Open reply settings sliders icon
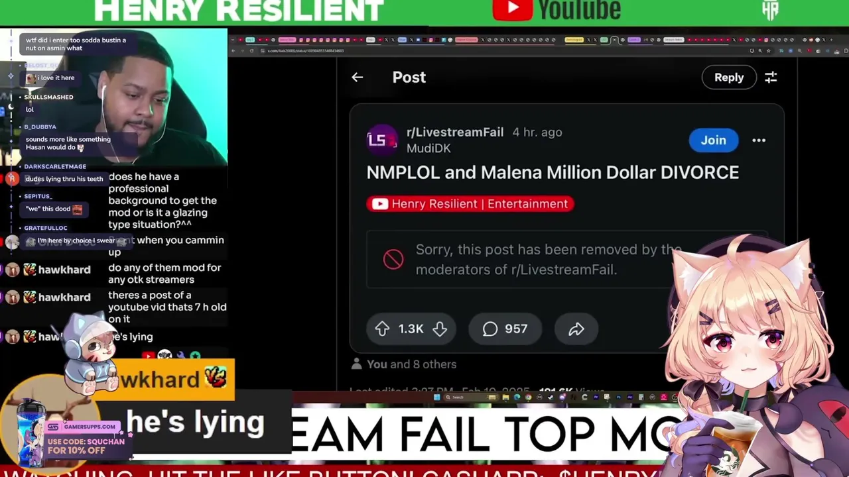849x477 pixels. pos(771,78)
